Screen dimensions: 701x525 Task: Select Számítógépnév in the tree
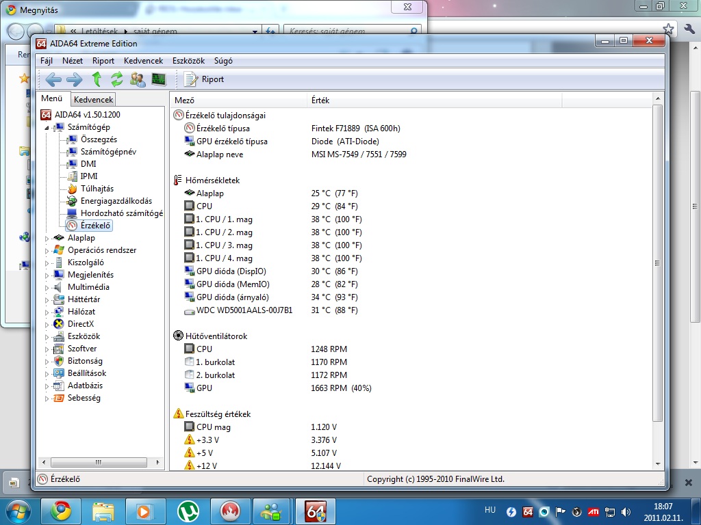pos(108,152)
